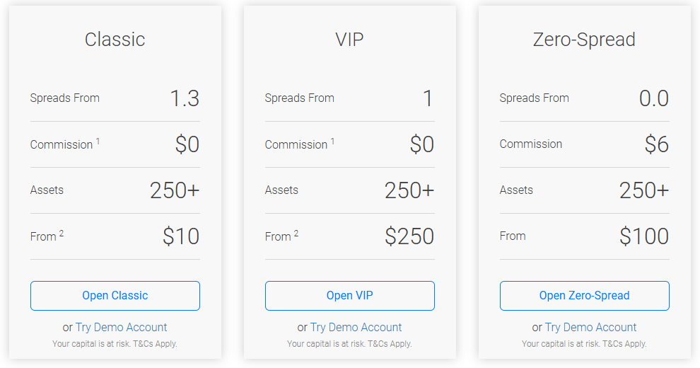Click Commission footnote 1 in Classic card
The width and height of the screenshot is (700, 368).
coord(98,141)
